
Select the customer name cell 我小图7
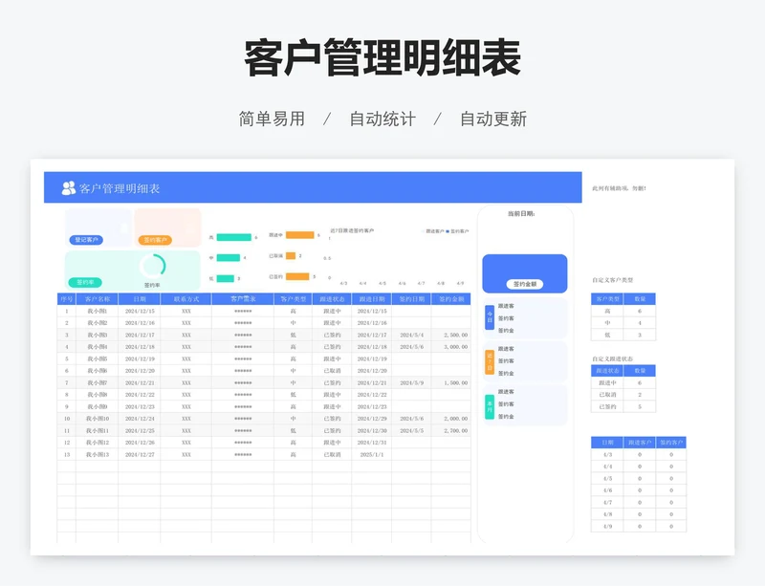[x=98, y=382]
